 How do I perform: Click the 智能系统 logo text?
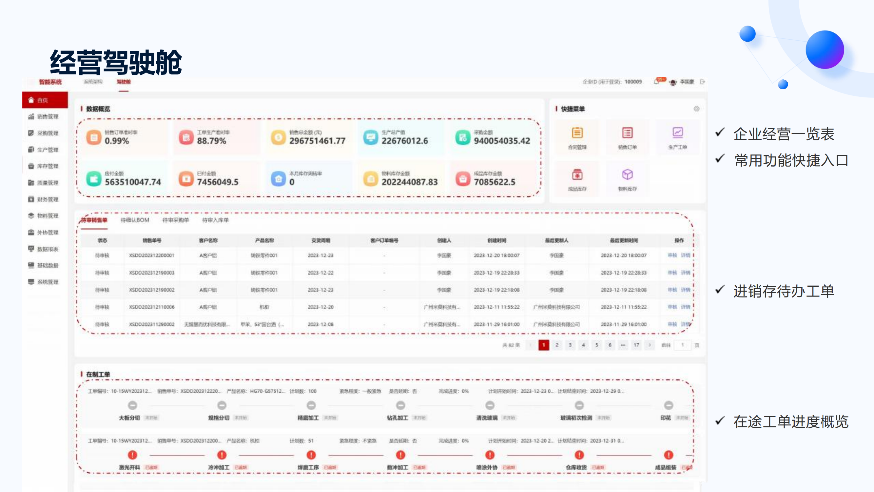tap(50, 82)
